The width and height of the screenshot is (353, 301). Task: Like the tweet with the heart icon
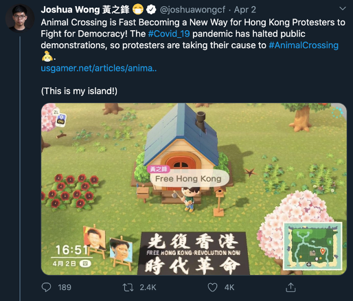[212, 287]
